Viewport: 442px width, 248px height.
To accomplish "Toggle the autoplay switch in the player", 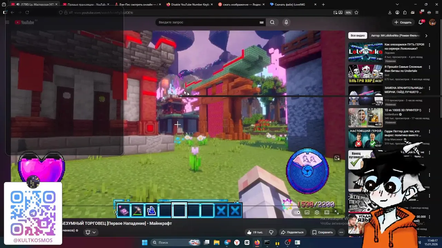I will 297,213.
